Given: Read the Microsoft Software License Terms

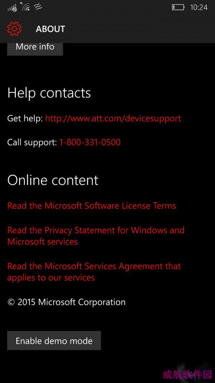Looking at the screenshot, I should click(x=92, y=206).
